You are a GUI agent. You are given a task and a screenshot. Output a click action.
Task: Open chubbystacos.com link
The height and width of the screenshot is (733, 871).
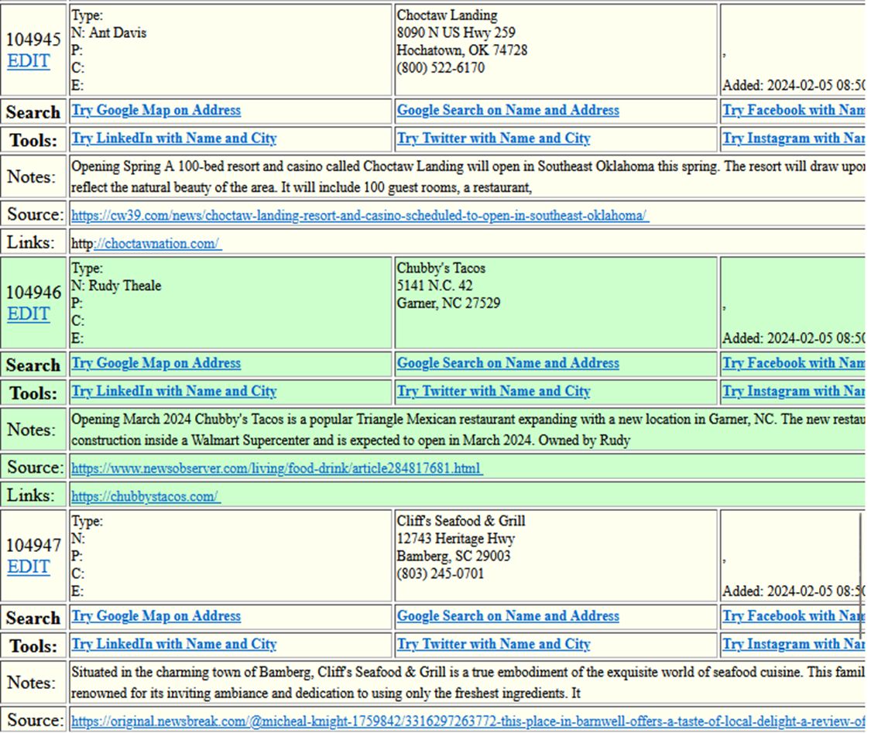(146, 496)
